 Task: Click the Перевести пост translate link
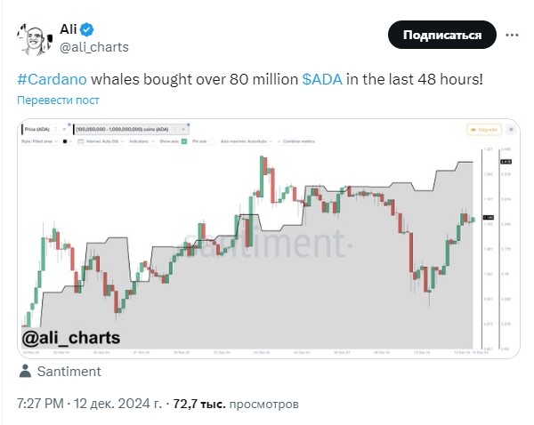58,100
